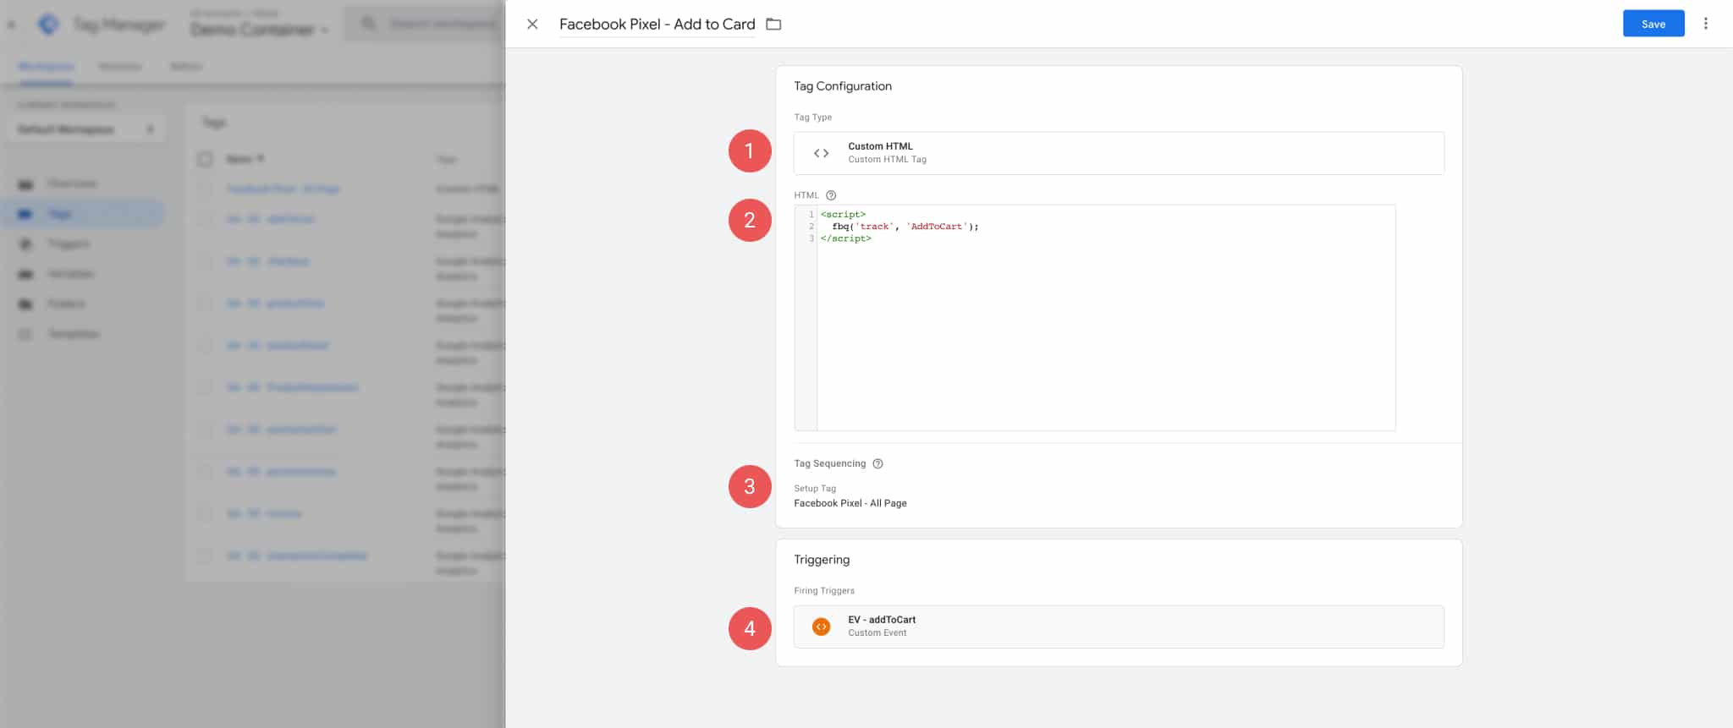
Task: Click the orange EV - addToCart trigger icon
Action: click(x=821, y=627)
